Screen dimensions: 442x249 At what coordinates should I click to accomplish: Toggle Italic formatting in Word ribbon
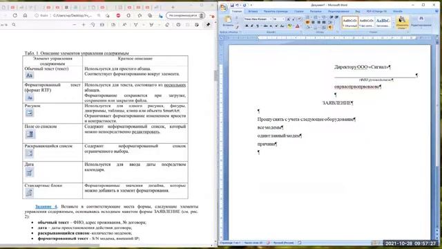251,26
